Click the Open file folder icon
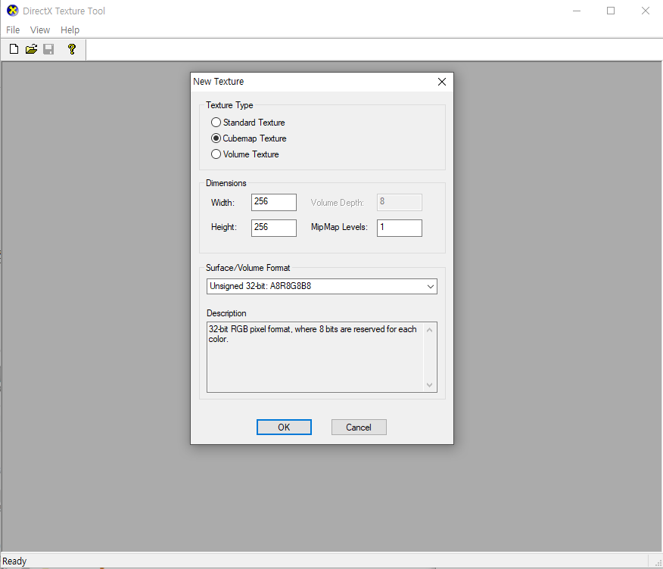Viewport: 663px width, 569px height. (31, 49)
